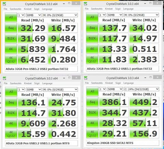Open File menu in USB2 FAT32 window
Image resolution: width=164 pixels, height=149 pixels.
click(x=5, y=9)
